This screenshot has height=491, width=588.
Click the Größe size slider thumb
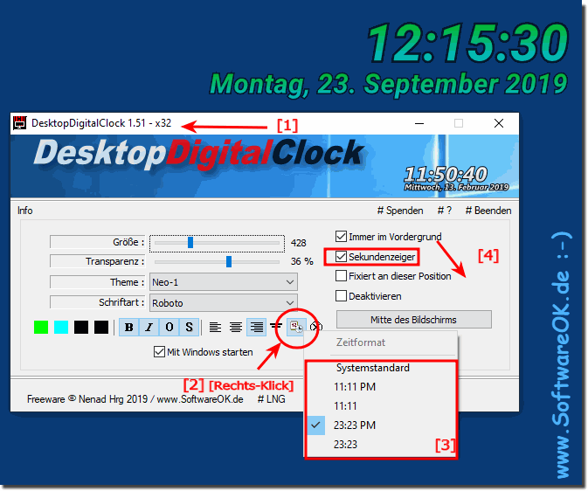[x=190, y=242]
